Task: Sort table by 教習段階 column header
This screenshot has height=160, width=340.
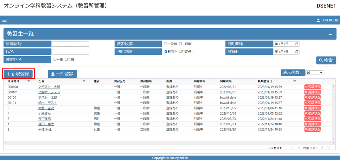Action: pos(146,81)
